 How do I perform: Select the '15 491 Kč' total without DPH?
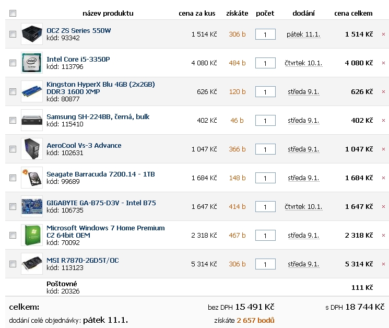tap(254, 307)
